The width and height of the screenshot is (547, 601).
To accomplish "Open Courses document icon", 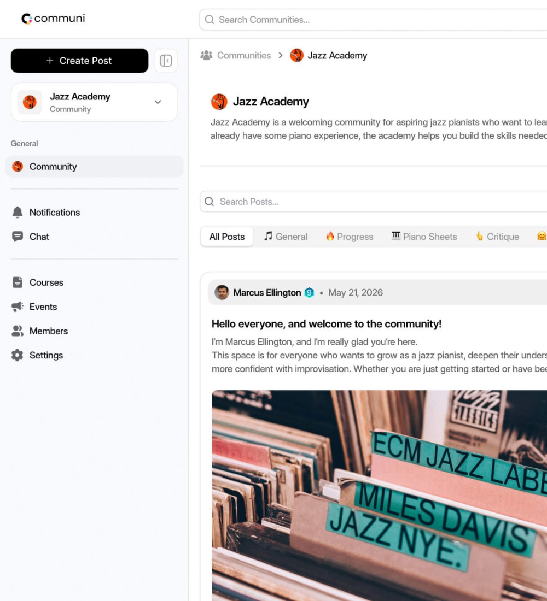I will tap(18, 282).
